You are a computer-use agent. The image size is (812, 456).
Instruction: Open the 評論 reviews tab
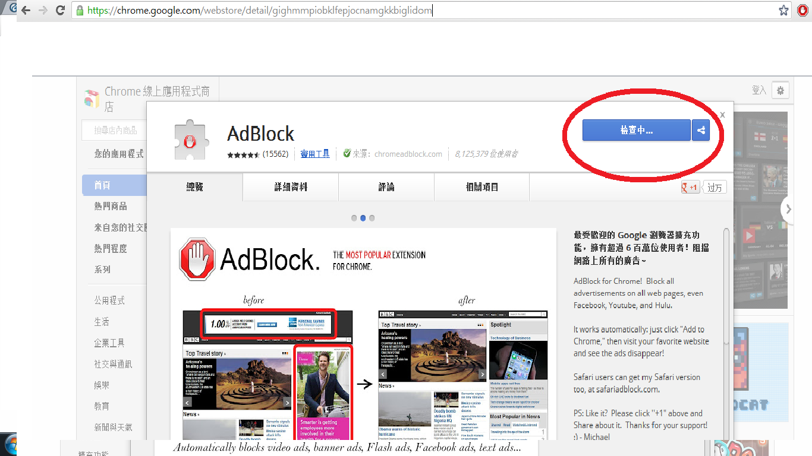[x=386, y=187]
